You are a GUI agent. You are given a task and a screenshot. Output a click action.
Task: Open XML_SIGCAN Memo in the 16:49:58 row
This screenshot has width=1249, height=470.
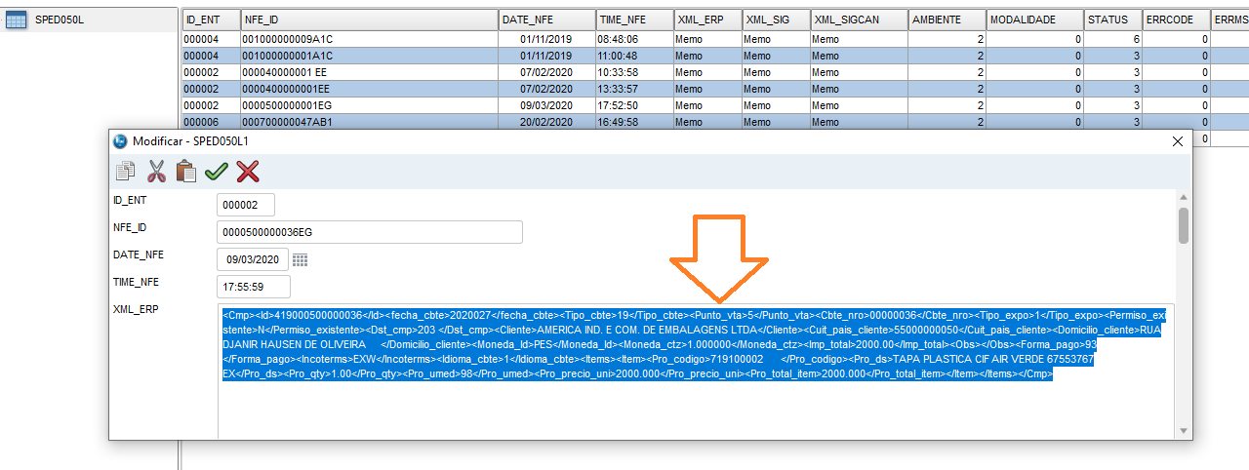[859, 122]
